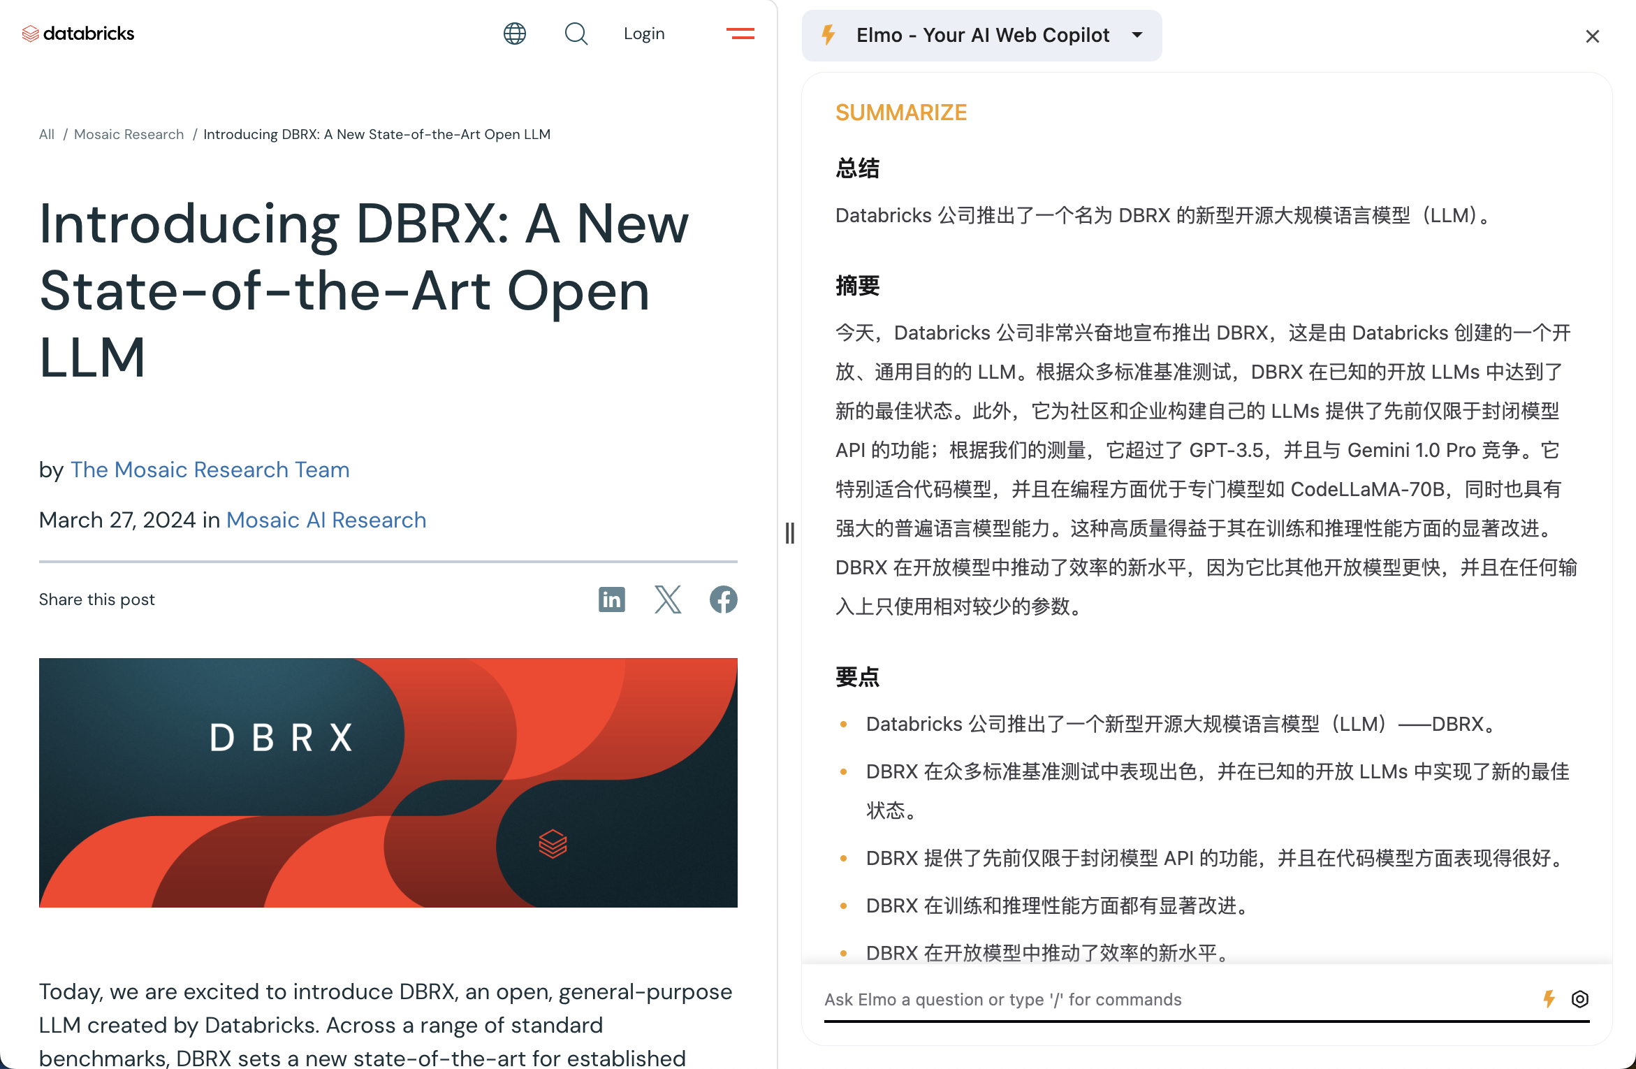Expand the Elmo copilot dropdown arrow

(x=1137, y=35)
